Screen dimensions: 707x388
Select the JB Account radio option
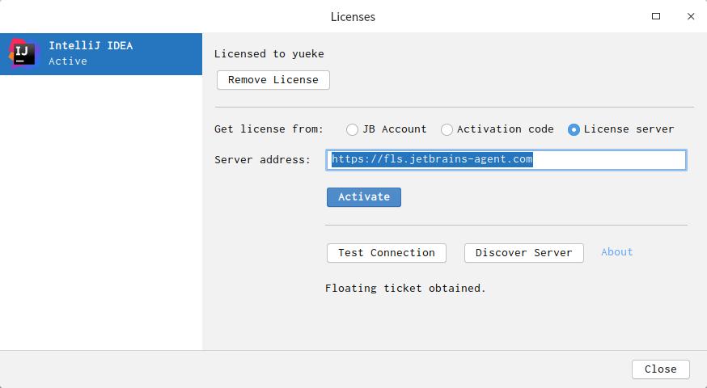point(353,129)
